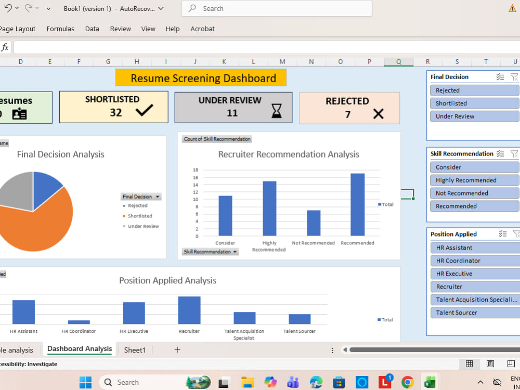Select Recruiter in Position Applied slicer
This screenshot has width=520, height=390.
475,286
